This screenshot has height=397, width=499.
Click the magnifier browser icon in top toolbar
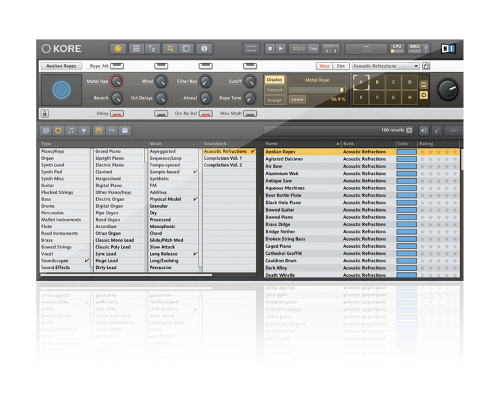[170, 49]
